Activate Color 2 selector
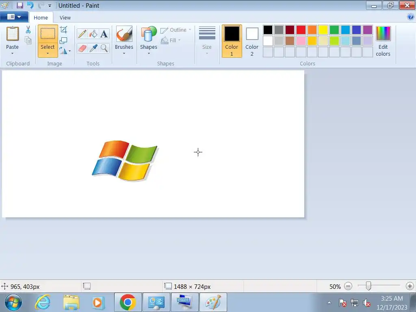 [252, 41]
